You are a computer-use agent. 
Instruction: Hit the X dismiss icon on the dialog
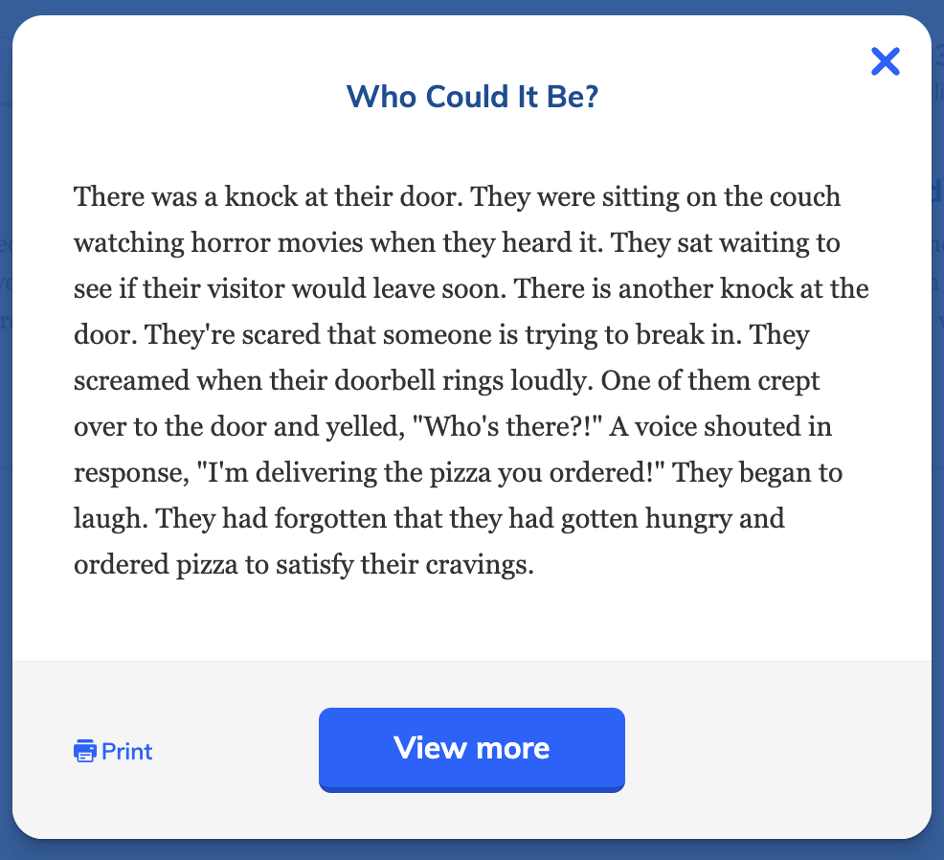(x=885, y=61)
